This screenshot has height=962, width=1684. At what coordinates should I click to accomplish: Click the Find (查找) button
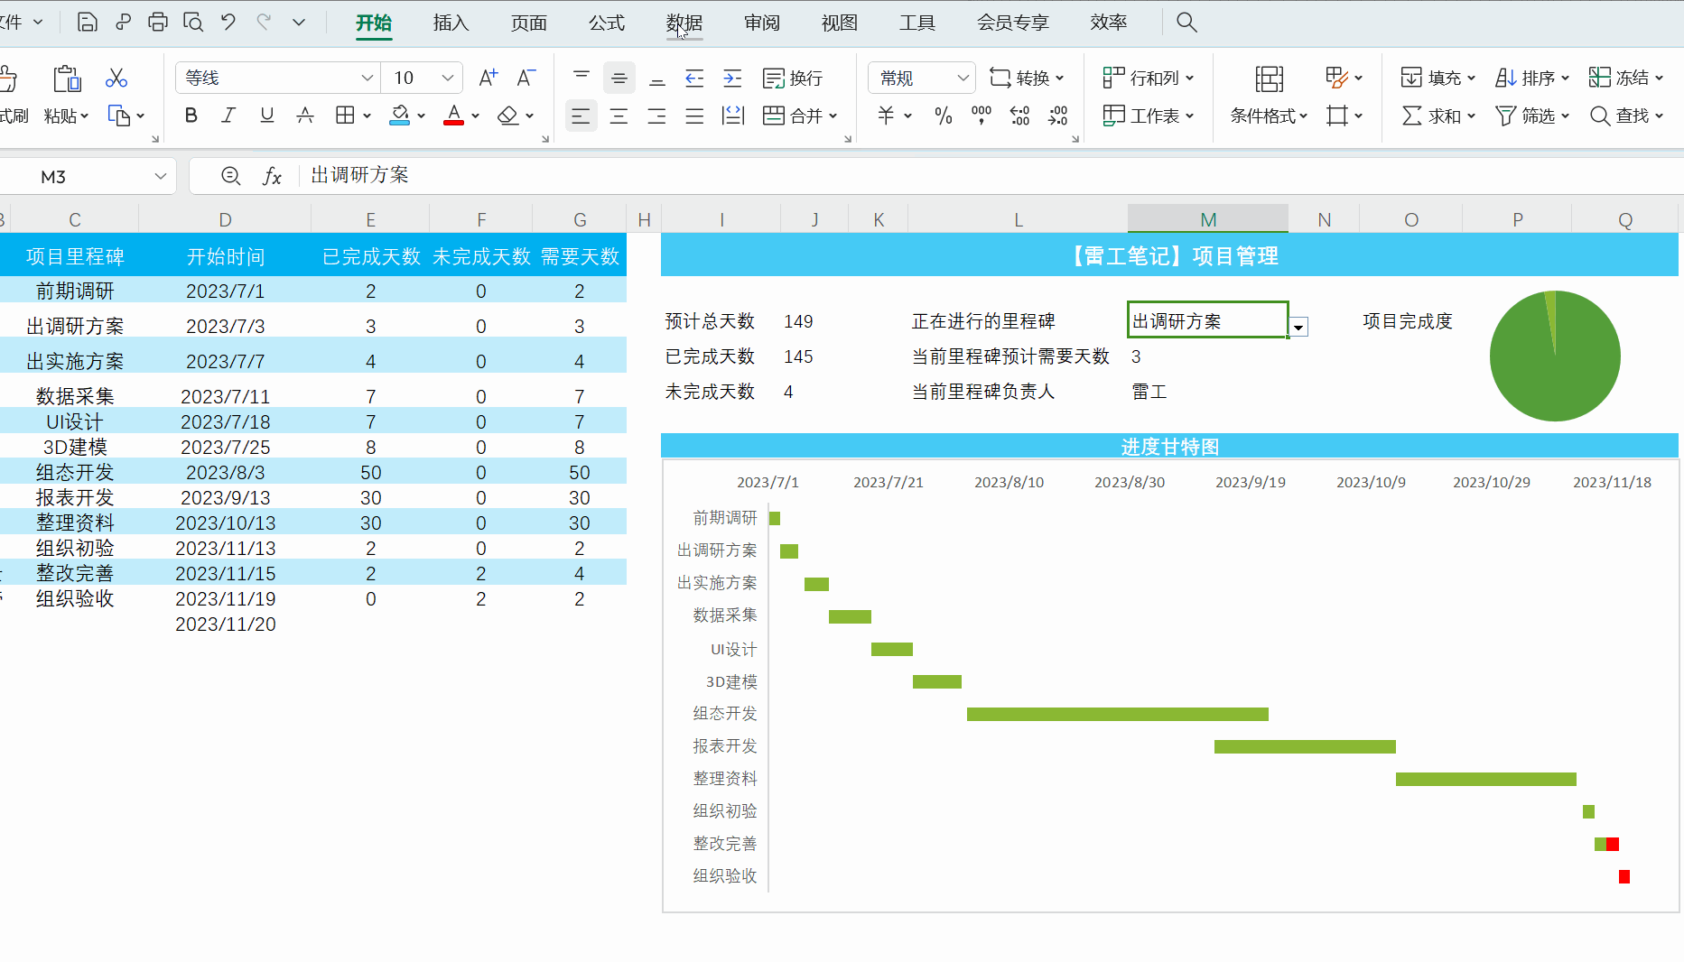(1626, 116)
